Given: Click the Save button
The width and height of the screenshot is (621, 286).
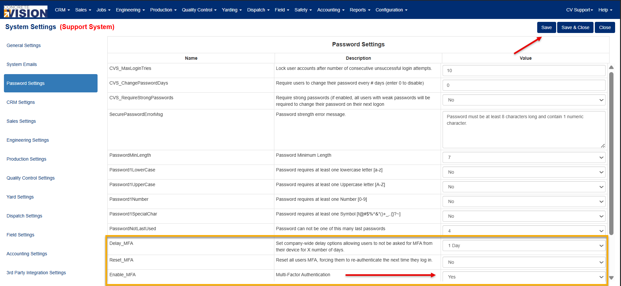Looking at the screenshot, I should (x=546, y=27).
